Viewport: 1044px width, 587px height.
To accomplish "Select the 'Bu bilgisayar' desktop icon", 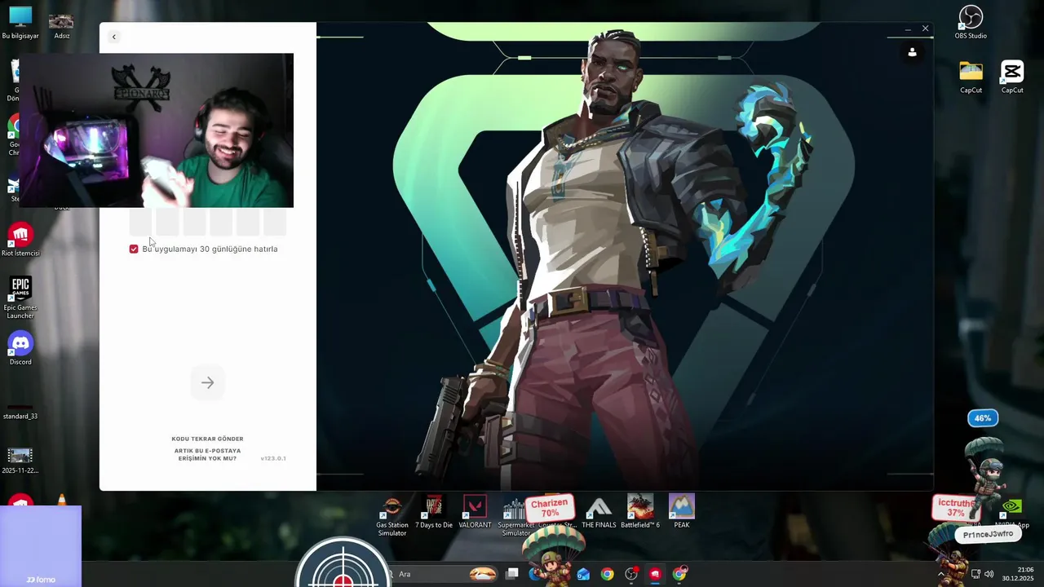I will click(20, 23).
